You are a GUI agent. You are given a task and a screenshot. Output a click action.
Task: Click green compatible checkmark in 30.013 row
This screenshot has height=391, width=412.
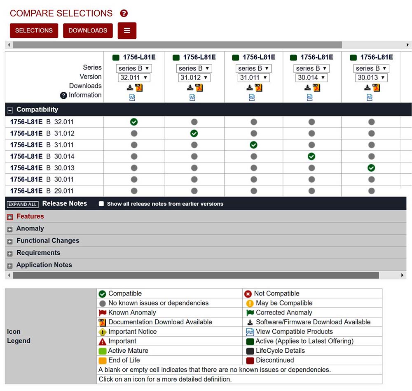[x=371, y=168]
